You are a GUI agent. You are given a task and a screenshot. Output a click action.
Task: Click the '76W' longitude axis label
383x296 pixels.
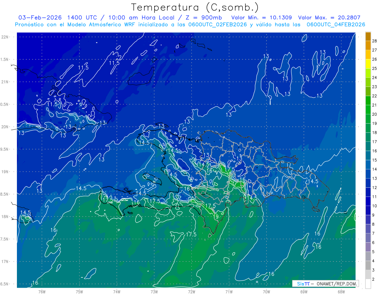click(x=42, y=292)
